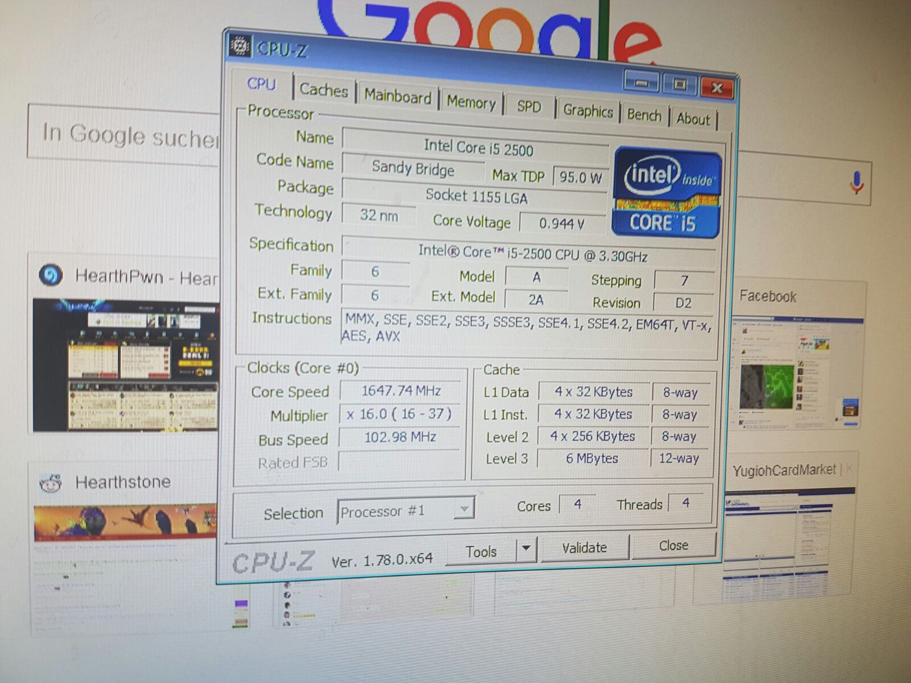Click the 102.98 MHz bus speed value
This screenshot has width=911, height=683.
point(400,437)
